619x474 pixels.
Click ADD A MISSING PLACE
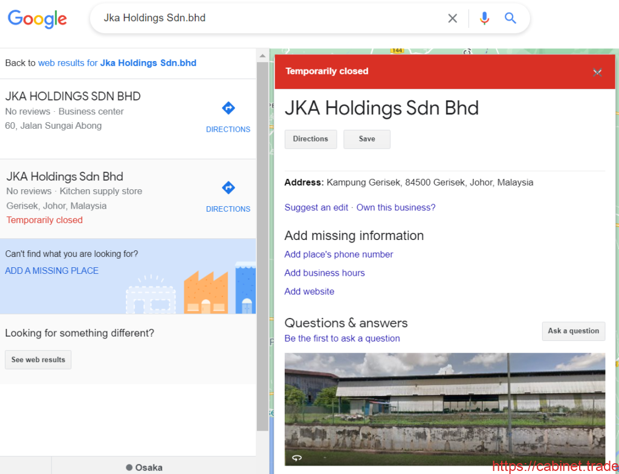pyautogui.click(x=51, y=270)
